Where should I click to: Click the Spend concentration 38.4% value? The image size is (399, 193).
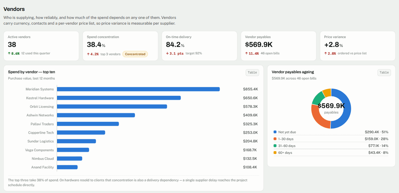tap(96, 45)
